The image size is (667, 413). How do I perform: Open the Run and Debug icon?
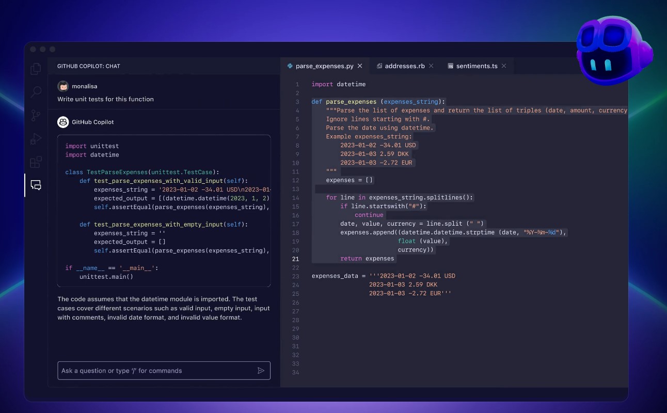(x=36, y=139)
